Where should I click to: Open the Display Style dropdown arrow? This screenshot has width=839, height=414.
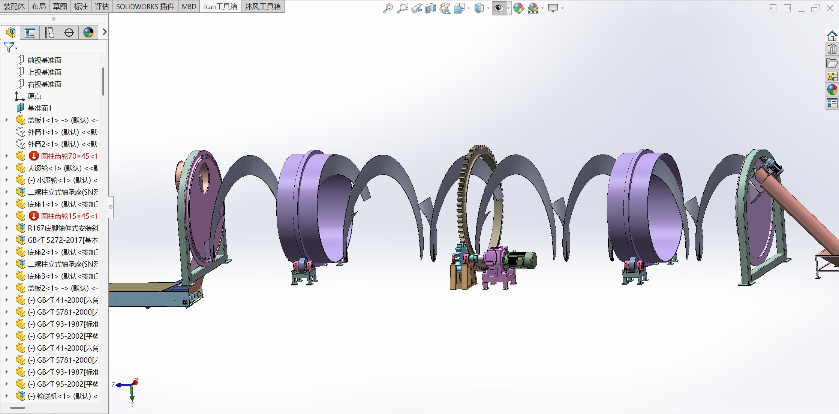[x=488, y=8]
